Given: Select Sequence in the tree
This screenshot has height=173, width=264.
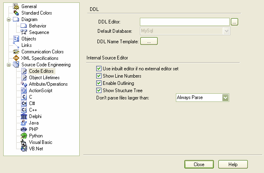Looking at the screenshot, I should tap(39, 32).
